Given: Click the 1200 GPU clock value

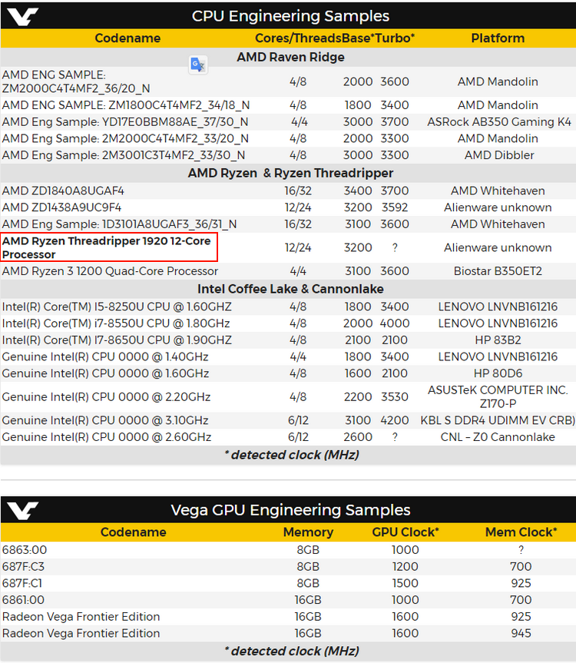Looking at the screenshot, I should [x=406, y=567].
